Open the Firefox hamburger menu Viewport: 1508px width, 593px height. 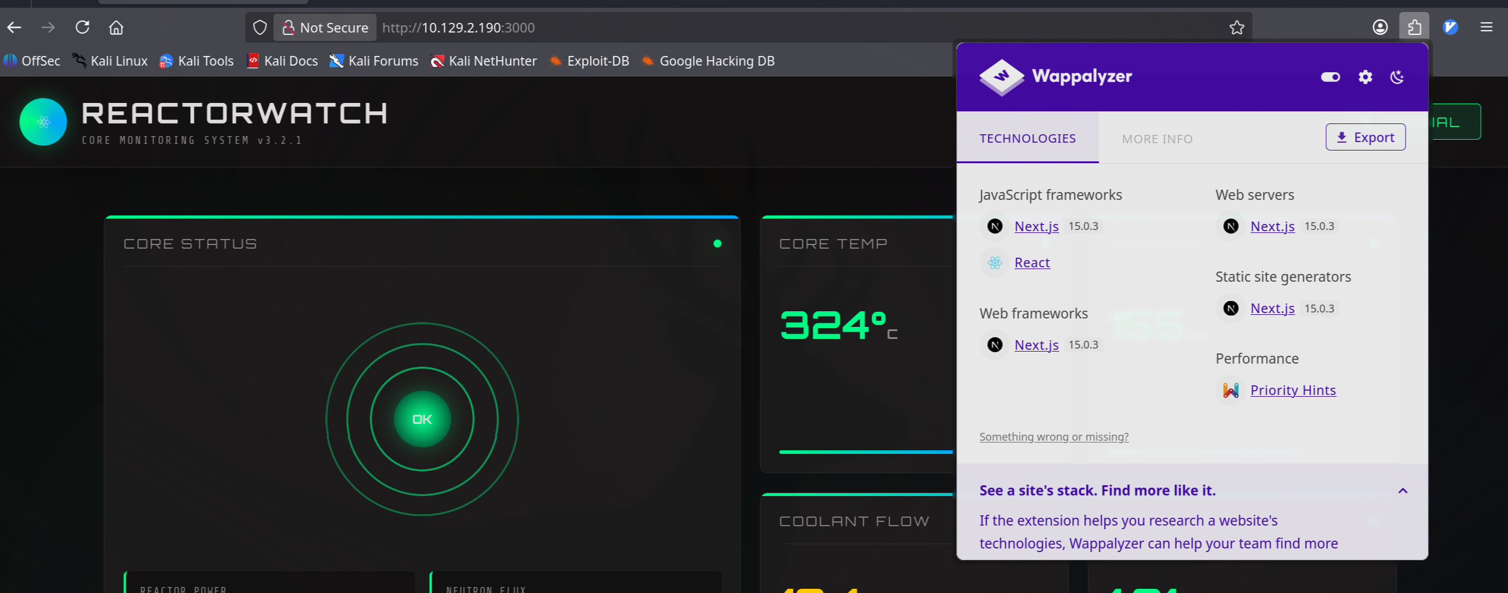(x=1486, y=27)
